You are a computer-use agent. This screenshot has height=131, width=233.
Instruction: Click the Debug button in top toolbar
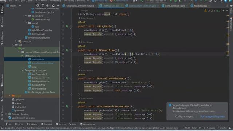pyautogui.click(x=175, y=1)
